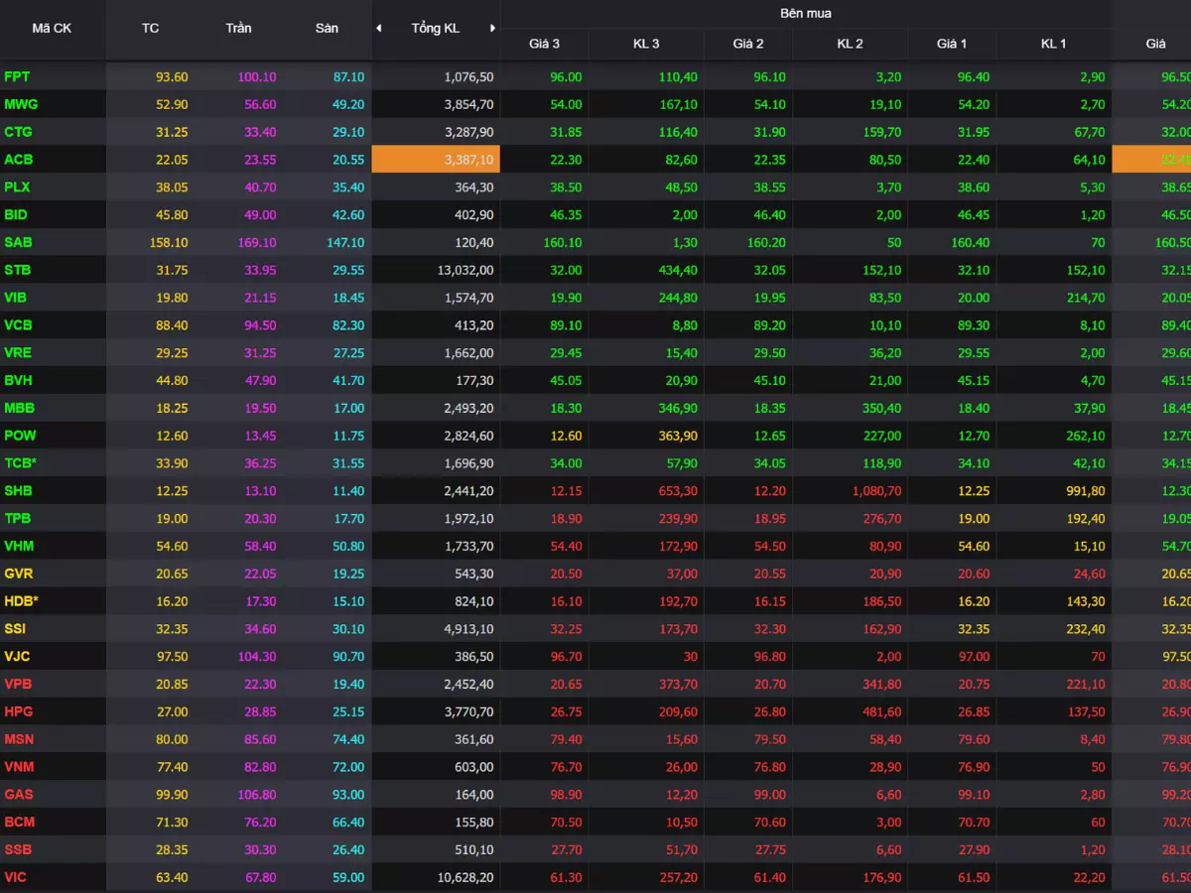
Task: Open the STB stock symbol
Action: [17, 270]
